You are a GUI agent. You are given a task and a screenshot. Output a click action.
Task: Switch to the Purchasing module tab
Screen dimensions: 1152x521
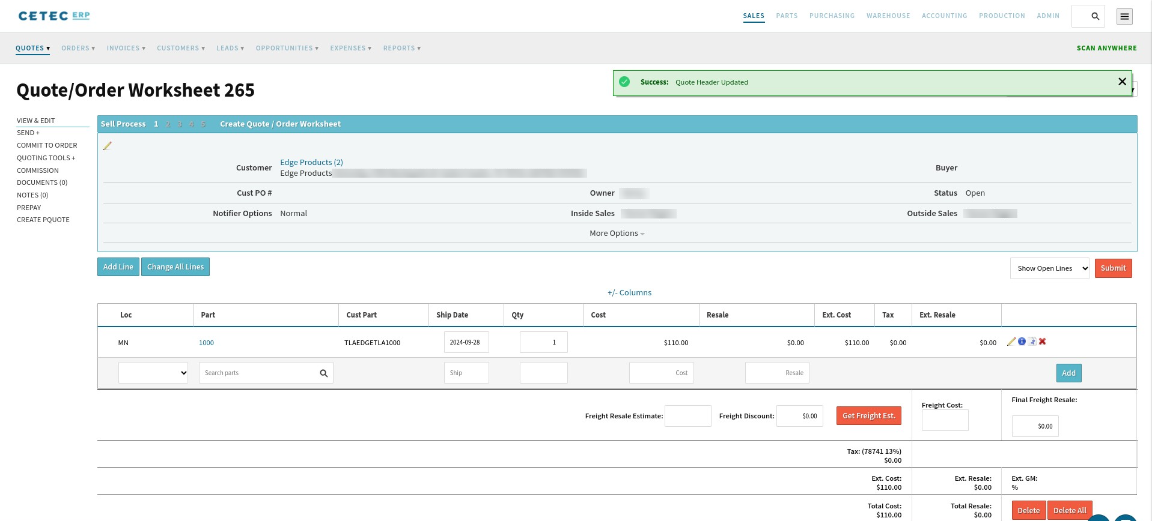pos(832,16)
